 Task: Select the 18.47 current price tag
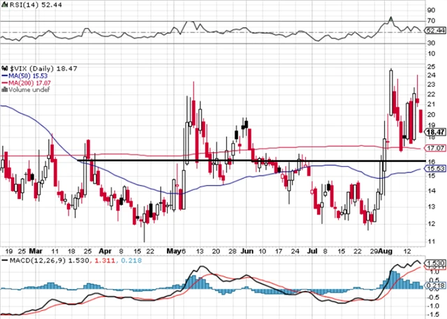[435, 131]
